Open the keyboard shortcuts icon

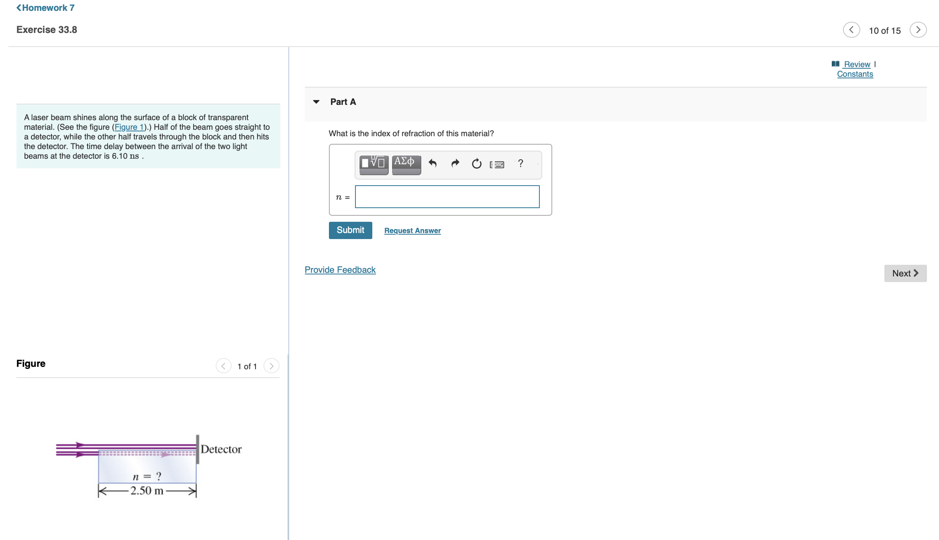tap(497, 164)
